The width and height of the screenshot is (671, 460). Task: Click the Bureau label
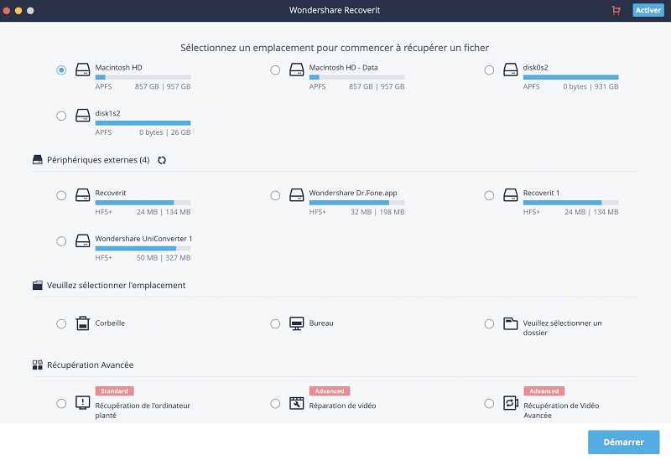coord(321,323)
